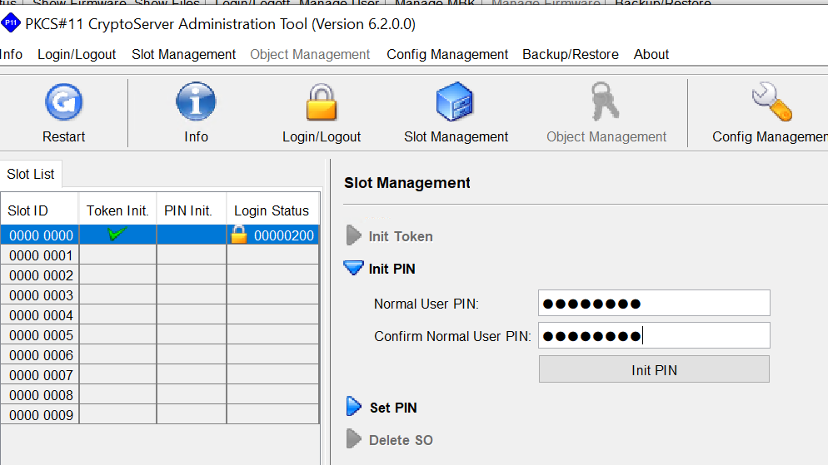Click the Init PIN button
This screenshot has height=465, width=828.
654,369
